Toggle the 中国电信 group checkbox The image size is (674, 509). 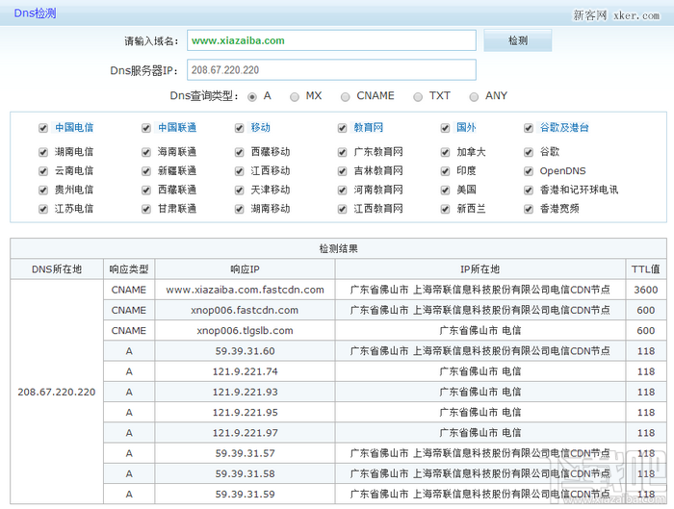(x=43, y=128)
